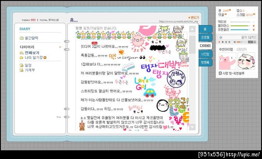The width and height of the screenshot is (262, 159).
Task: Click the 스크랩 count link
Action: coord(245,15)
